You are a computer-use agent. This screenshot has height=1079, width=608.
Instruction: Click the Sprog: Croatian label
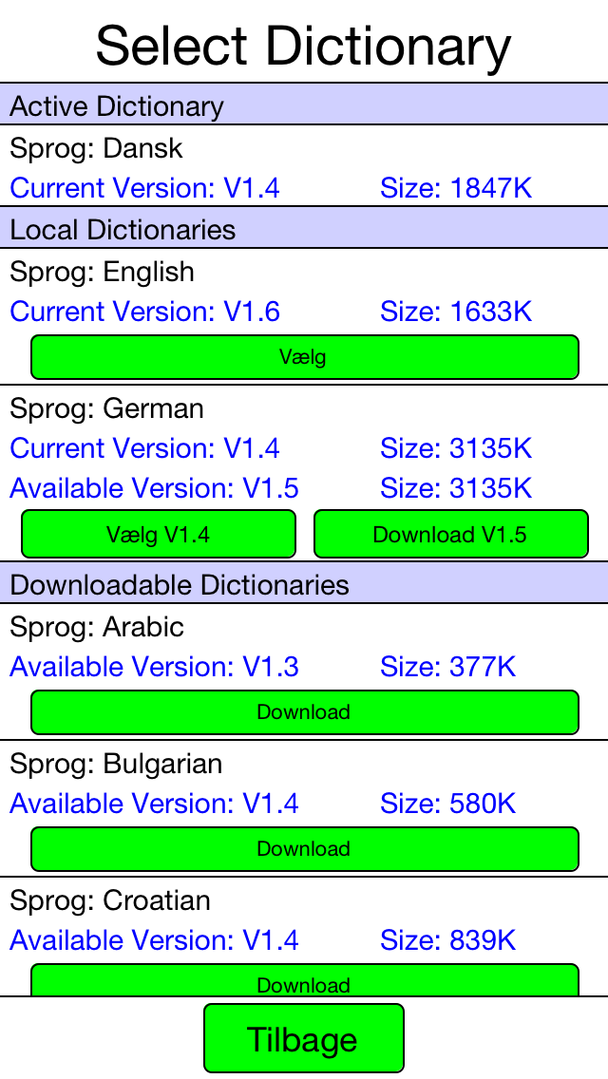pyautogui.click(x=110, y=900)
